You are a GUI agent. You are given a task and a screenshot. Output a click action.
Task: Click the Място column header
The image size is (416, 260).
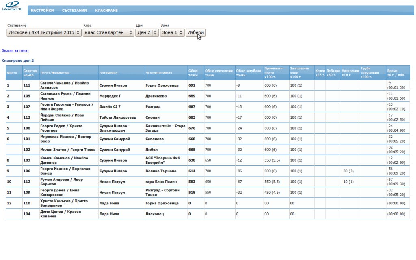pos(12,73)
